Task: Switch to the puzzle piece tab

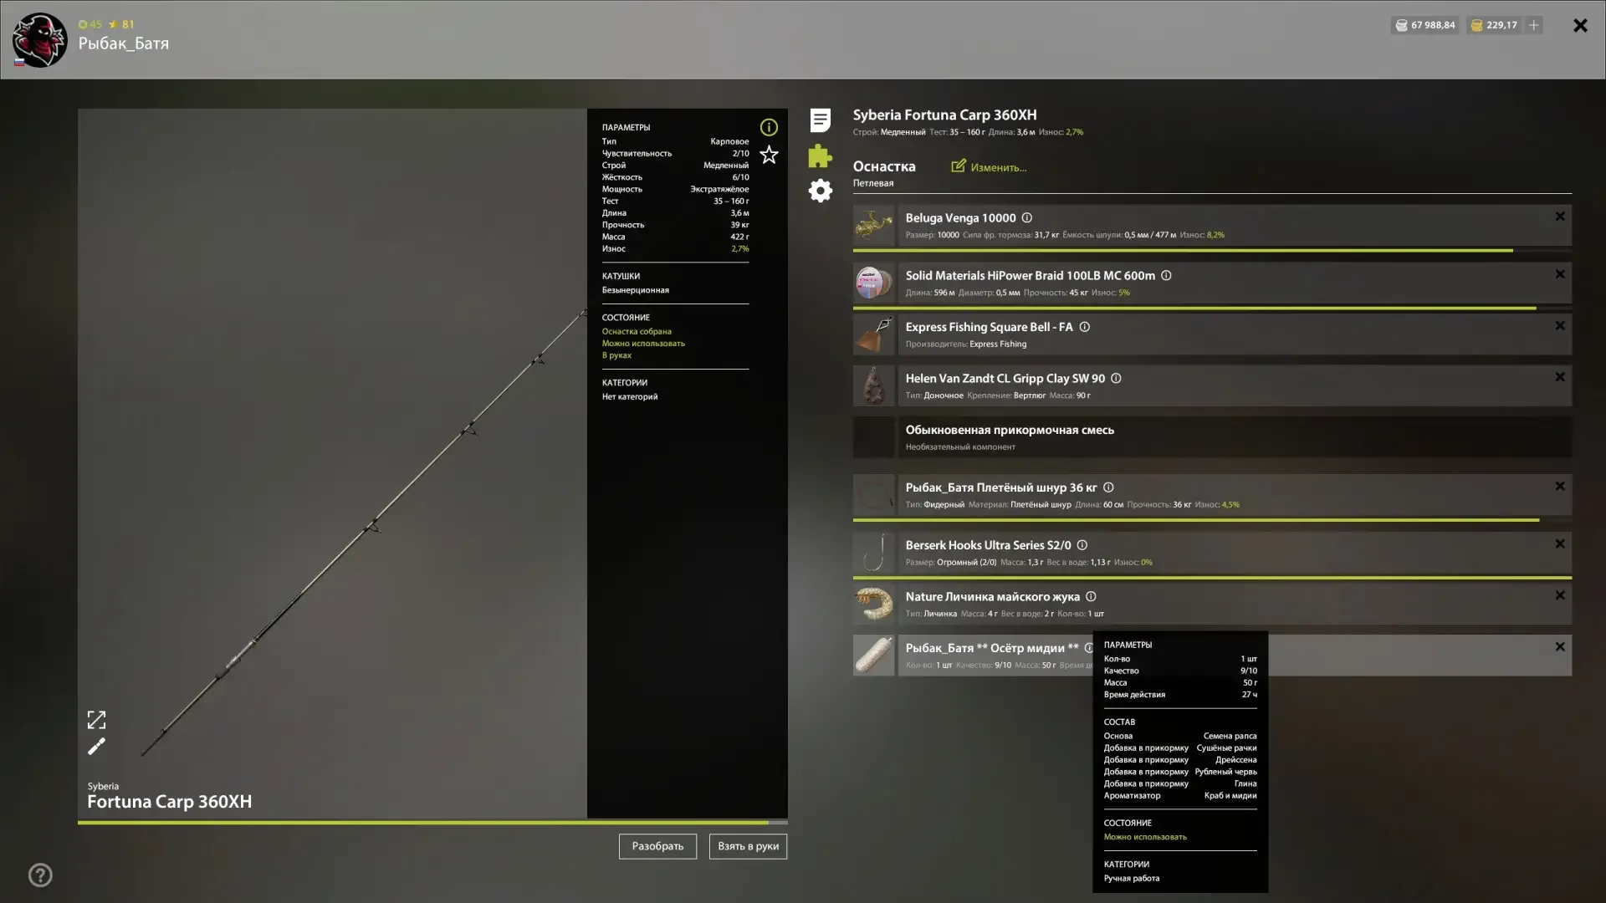Action: click(820, 156)
